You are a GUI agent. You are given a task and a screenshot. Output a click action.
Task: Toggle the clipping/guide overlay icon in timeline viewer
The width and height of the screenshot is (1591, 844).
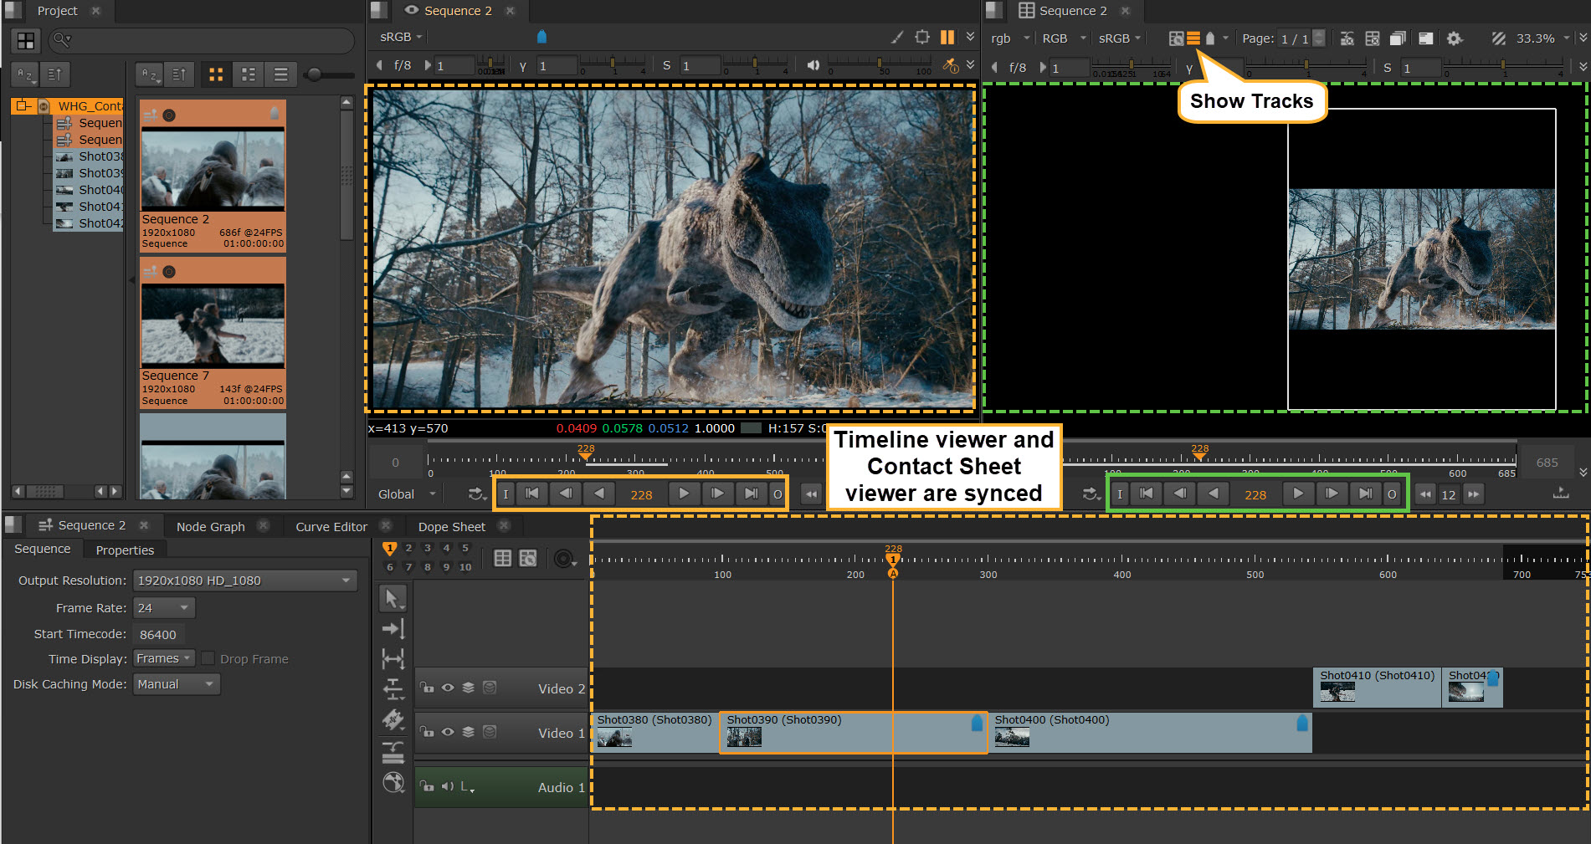point(922,37)
